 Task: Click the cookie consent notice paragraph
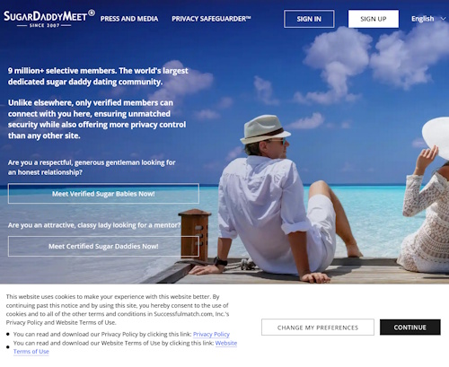click(x=118, y=310)
